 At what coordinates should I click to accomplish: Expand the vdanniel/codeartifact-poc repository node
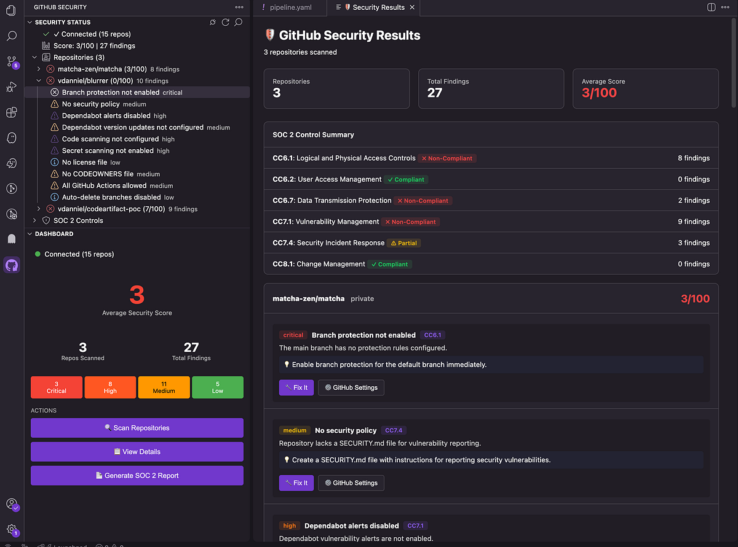[x=39, y=209]
